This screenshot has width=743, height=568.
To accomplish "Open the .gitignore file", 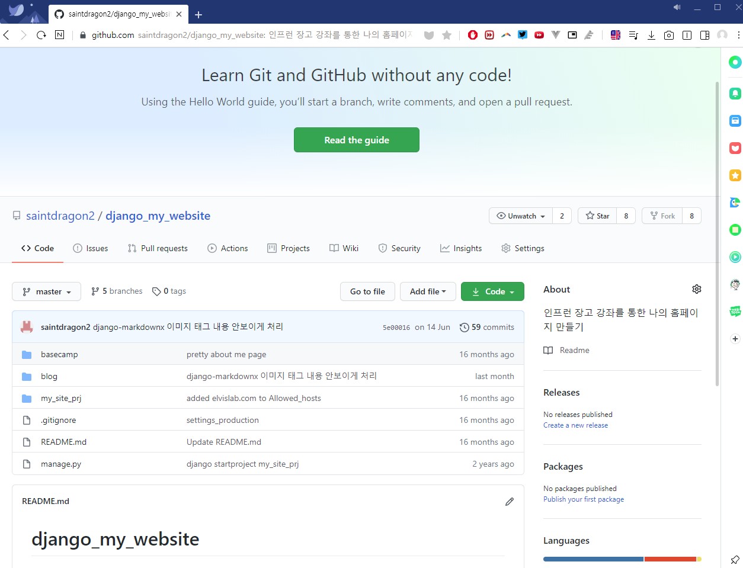I will click(58, 420).
